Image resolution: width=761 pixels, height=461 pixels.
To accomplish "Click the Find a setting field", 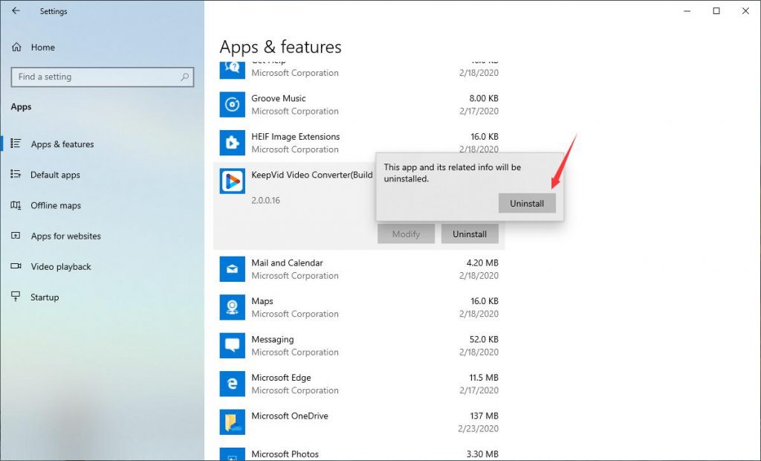I will click(x=103, y=77).
